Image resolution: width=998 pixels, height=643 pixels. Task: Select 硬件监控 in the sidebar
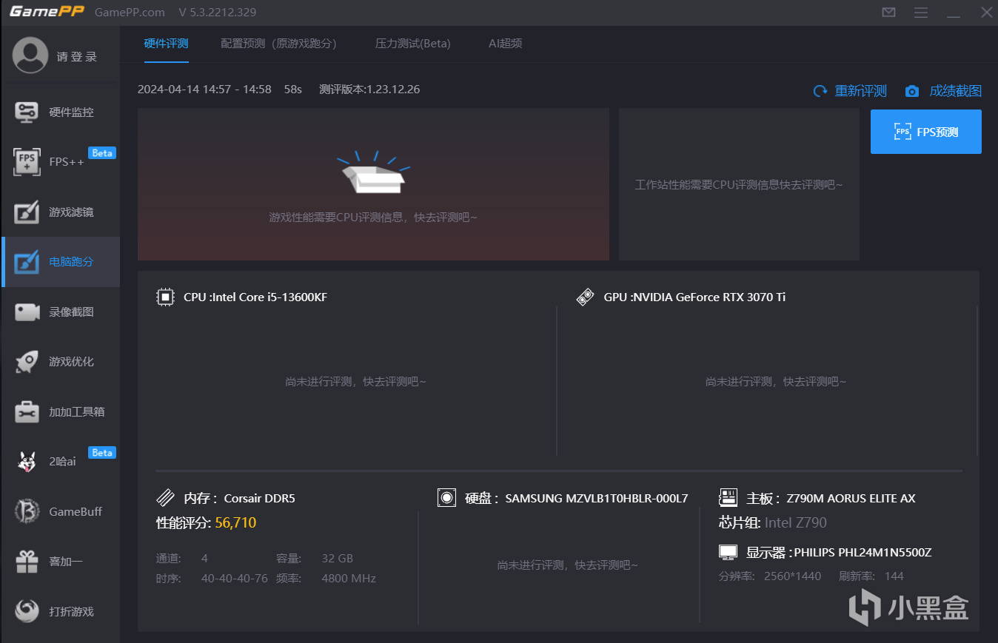(x=61, y=112)
